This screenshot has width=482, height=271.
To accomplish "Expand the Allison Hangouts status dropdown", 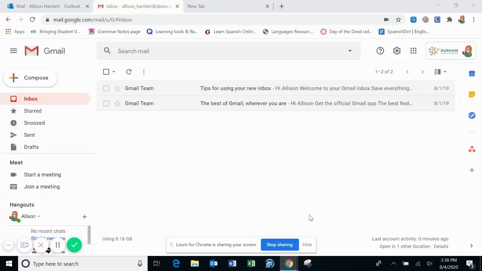I will tap(39, 216).
